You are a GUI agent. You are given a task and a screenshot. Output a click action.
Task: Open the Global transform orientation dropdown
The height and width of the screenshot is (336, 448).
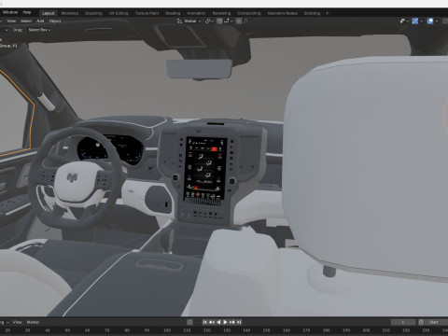click(x=189, y=21)
